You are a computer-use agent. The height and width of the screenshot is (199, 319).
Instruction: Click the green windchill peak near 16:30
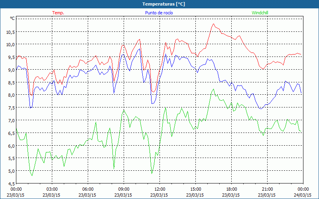point(213,89)
